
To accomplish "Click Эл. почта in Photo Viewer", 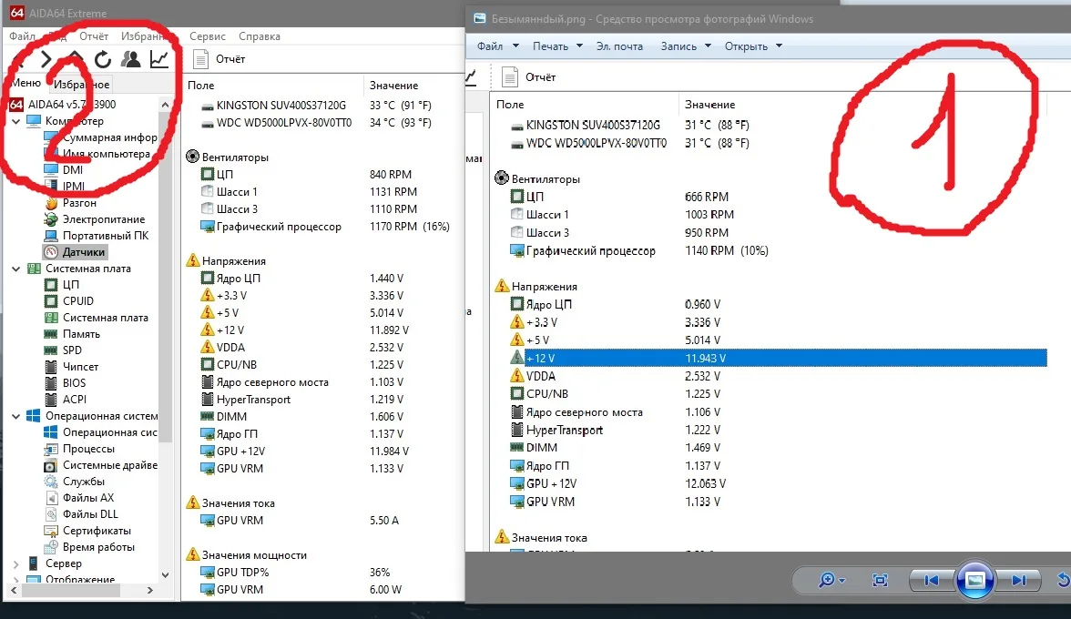I will (x=619, y=46).
